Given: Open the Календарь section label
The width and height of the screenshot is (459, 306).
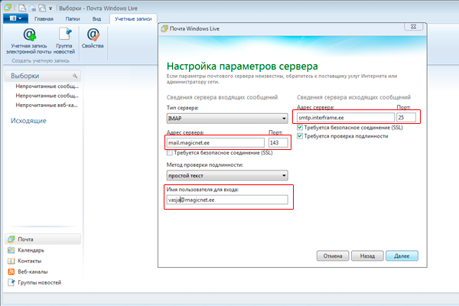Looking at the screenshot, I should pyautogui.click(x=31, y=250).
